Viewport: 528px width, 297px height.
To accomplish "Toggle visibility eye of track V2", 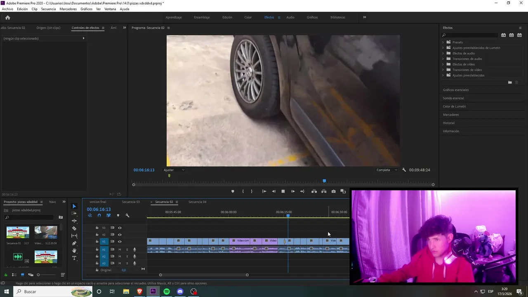I will click(120, 235).
